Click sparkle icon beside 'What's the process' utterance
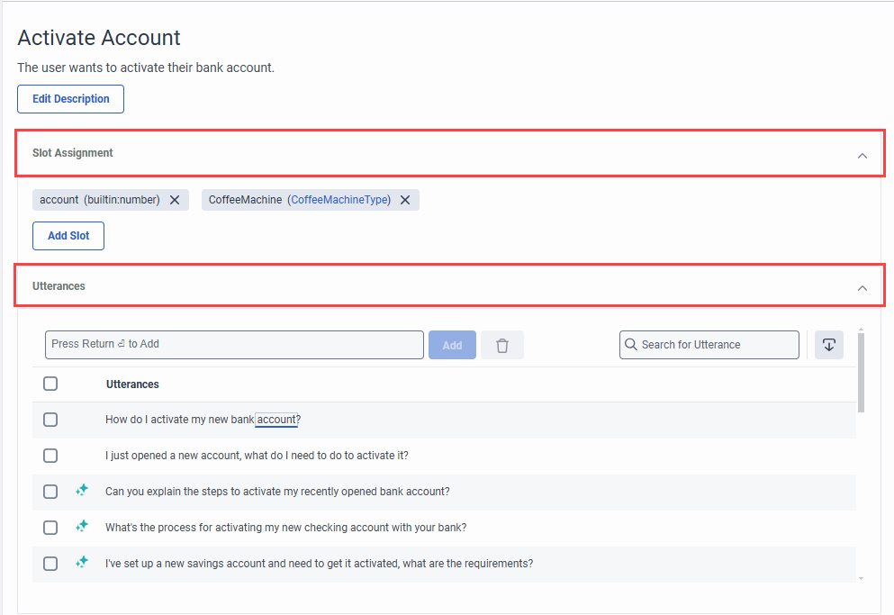This screenshot has width=894, height=615. tap(82, 526)
